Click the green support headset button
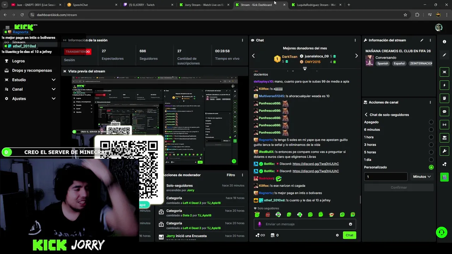This screenshot has width=452, height=254. point(441,232)
